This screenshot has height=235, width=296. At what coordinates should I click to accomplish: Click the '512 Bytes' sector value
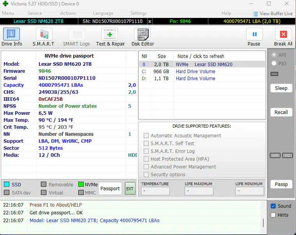tap(51, 148)
